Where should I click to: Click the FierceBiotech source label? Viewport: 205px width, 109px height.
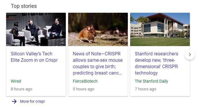85,81
